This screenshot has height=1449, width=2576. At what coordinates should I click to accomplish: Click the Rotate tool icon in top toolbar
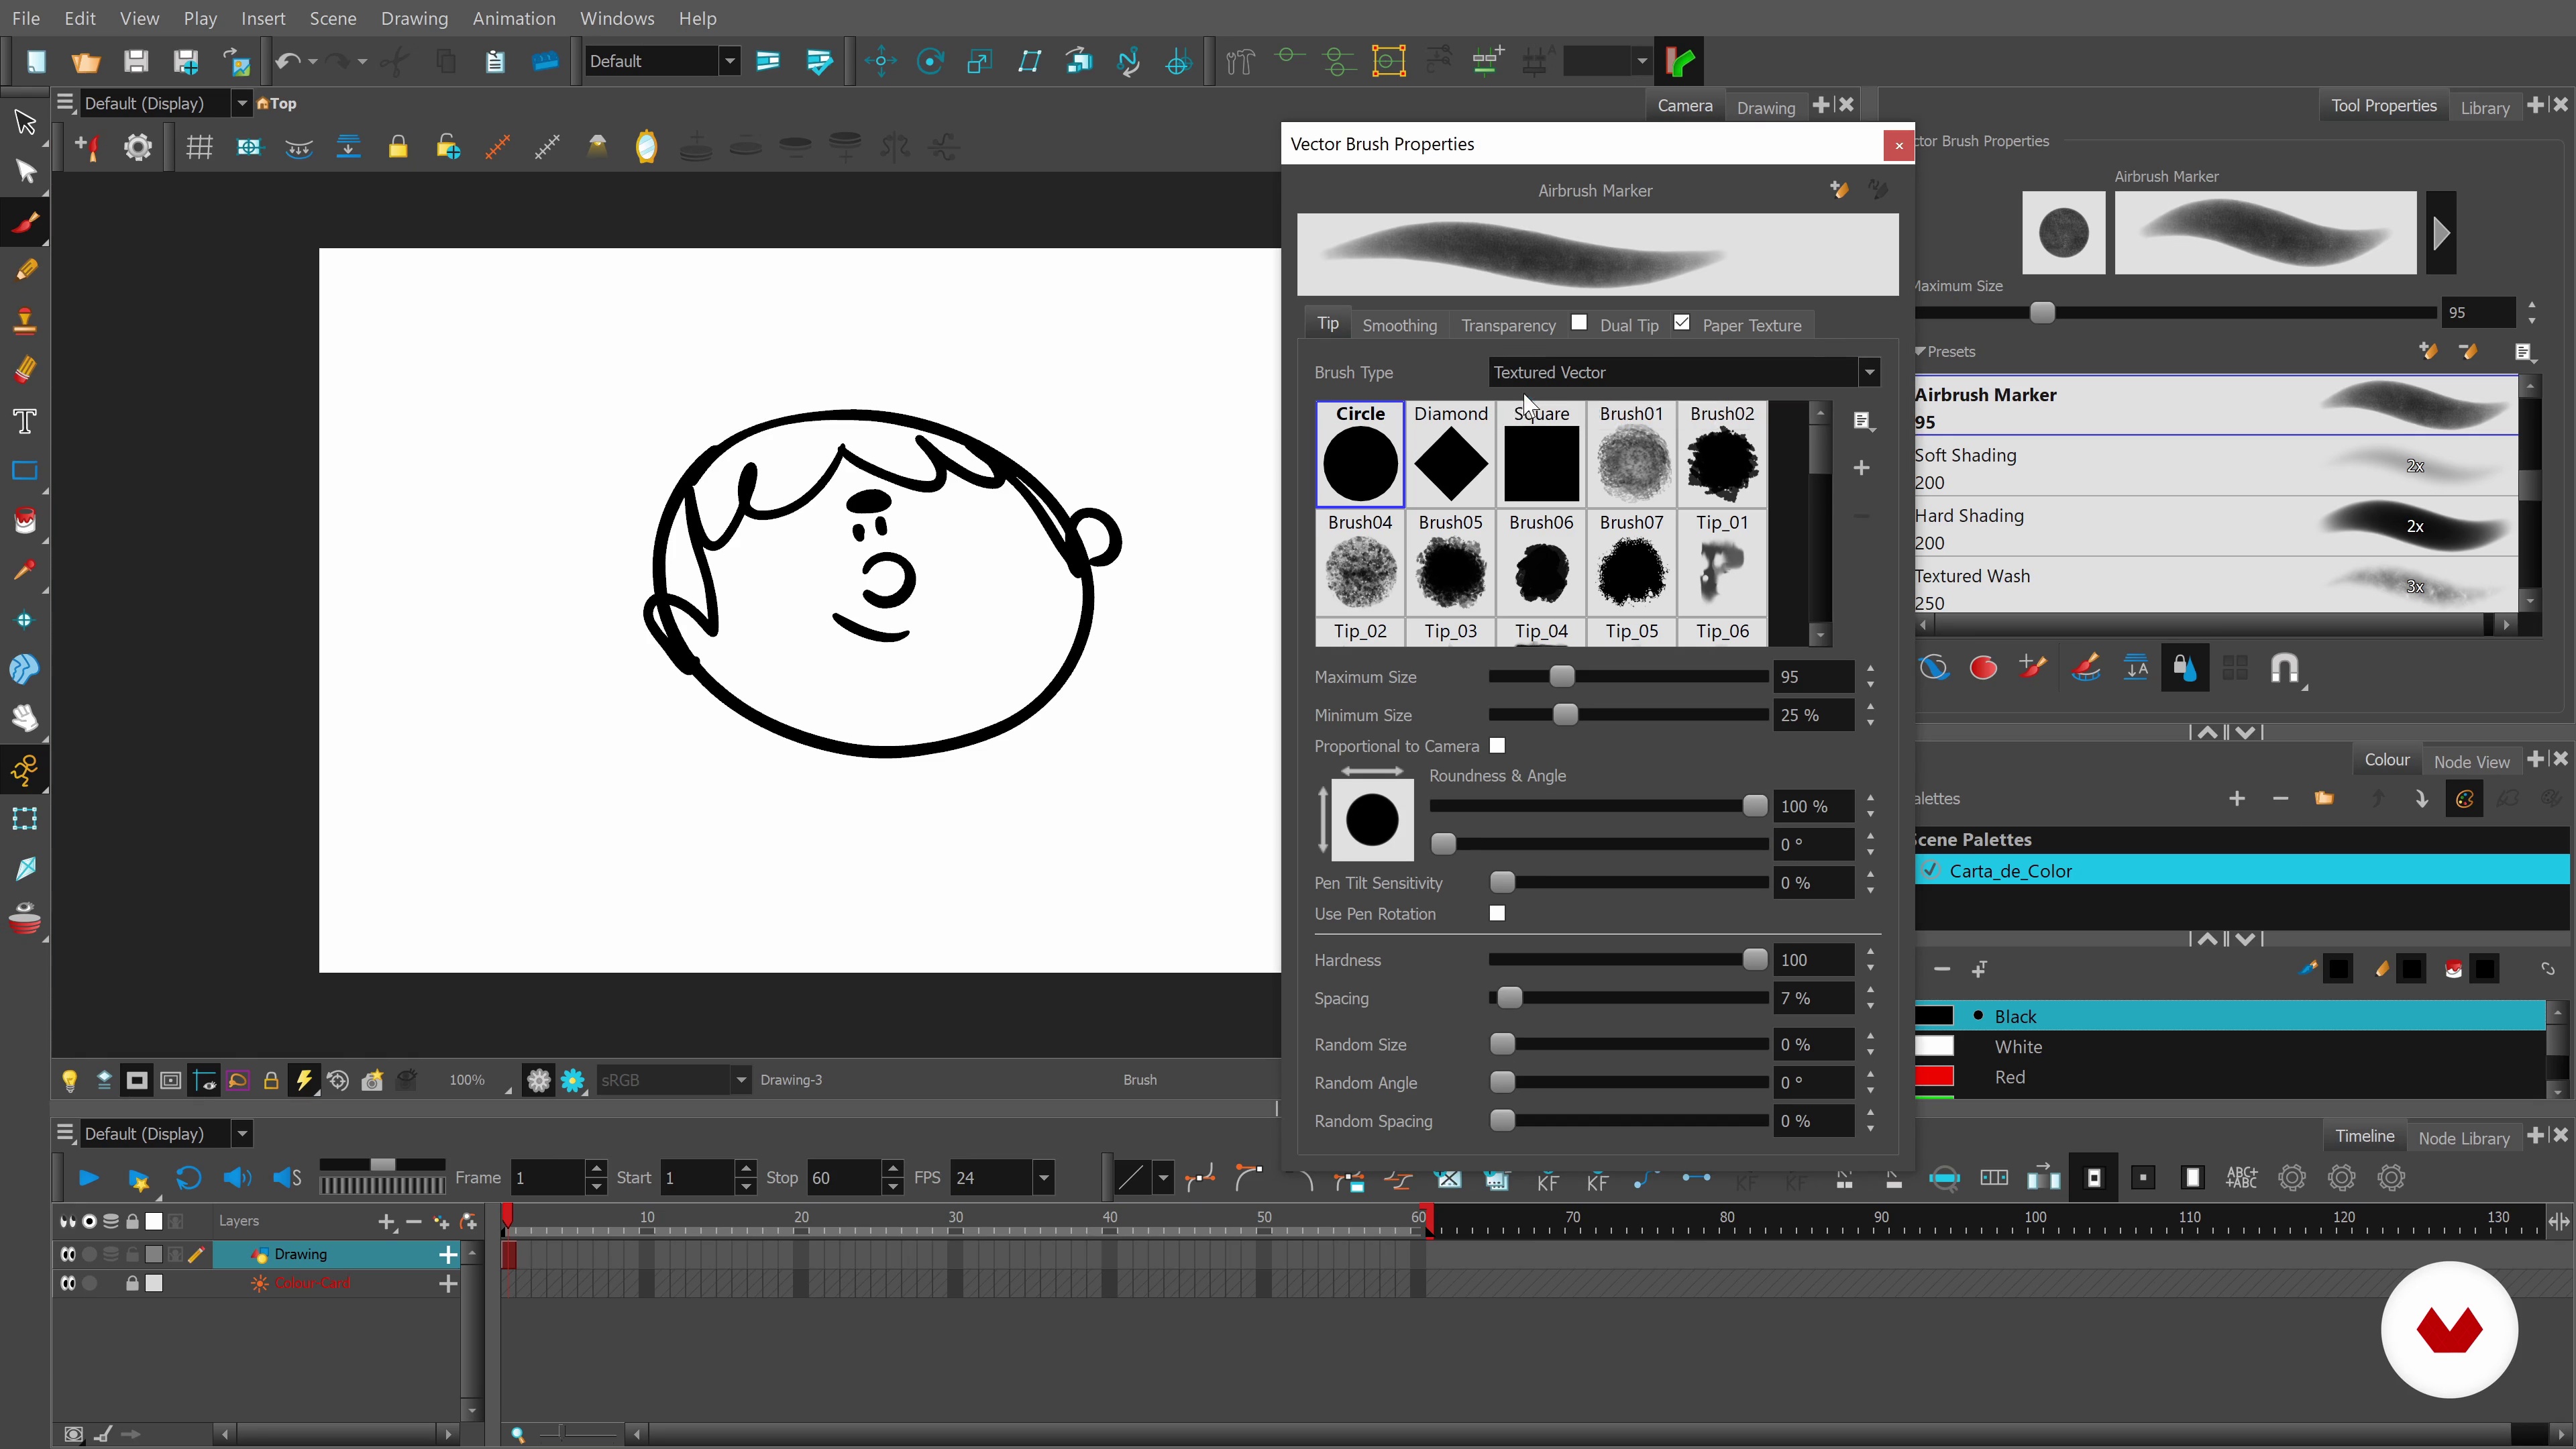tap(930, 61)
